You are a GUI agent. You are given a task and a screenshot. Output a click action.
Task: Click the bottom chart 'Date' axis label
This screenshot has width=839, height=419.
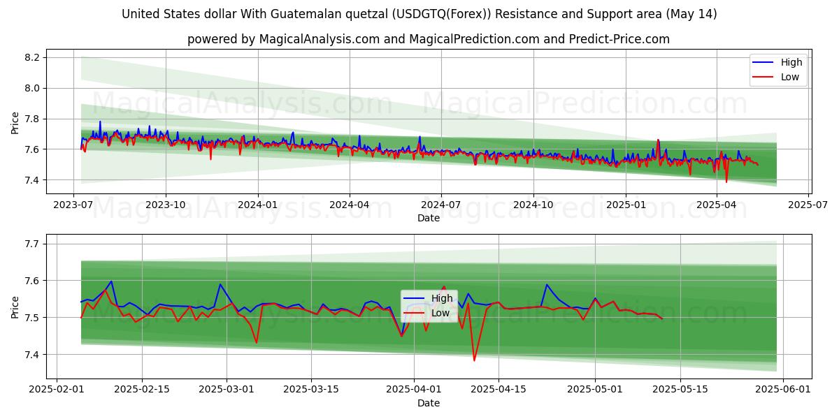[x=429, y=403]
